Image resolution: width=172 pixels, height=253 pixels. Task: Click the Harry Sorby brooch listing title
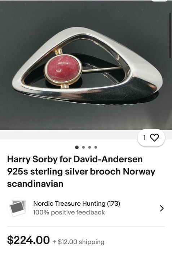click(81, 171)
